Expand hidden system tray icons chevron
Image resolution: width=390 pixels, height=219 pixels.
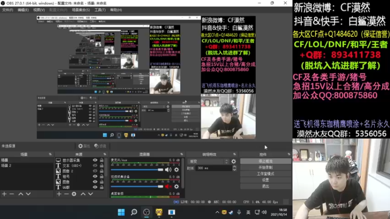pos(217,212)
